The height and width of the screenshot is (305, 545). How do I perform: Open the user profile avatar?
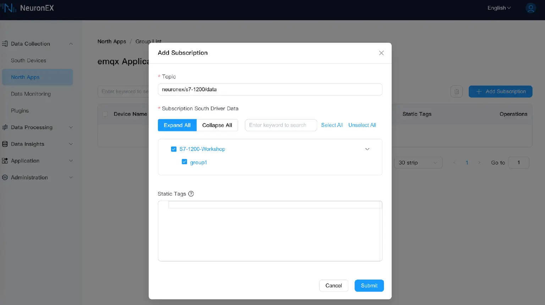coord(530,8)
